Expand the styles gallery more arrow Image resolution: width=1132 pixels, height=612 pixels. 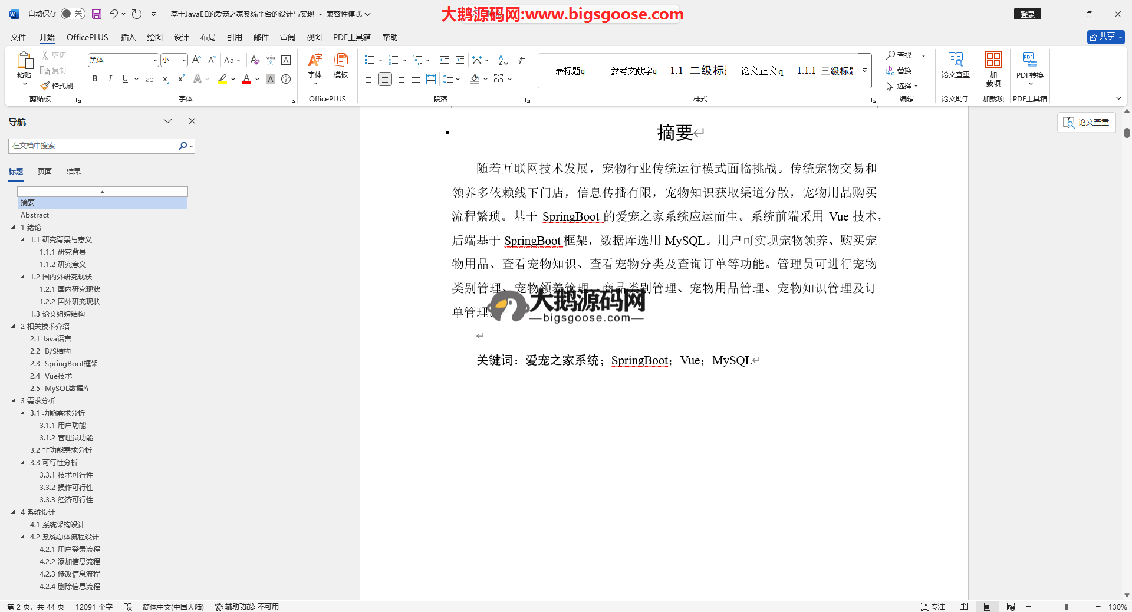pyautogui.click(x=864, y=71)
